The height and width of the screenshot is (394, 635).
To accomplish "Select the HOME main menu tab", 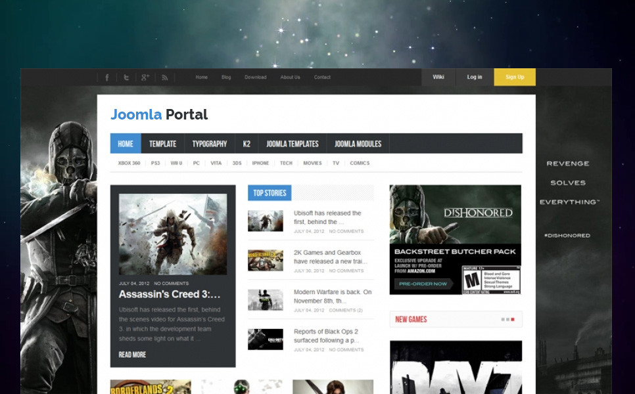I will 126,144.
